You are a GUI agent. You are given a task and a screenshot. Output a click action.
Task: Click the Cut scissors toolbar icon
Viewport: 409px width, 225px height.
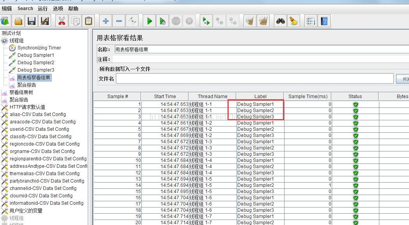pos(62,21)
